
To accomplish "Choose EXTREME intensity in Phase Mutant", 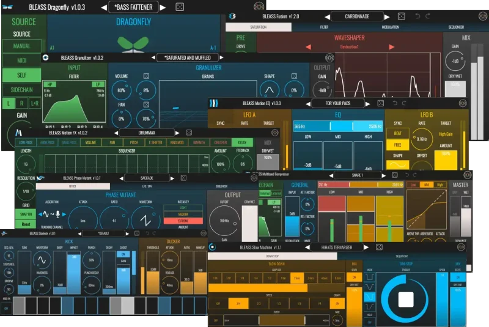I will pyautogui.click(x=183, y=221).
